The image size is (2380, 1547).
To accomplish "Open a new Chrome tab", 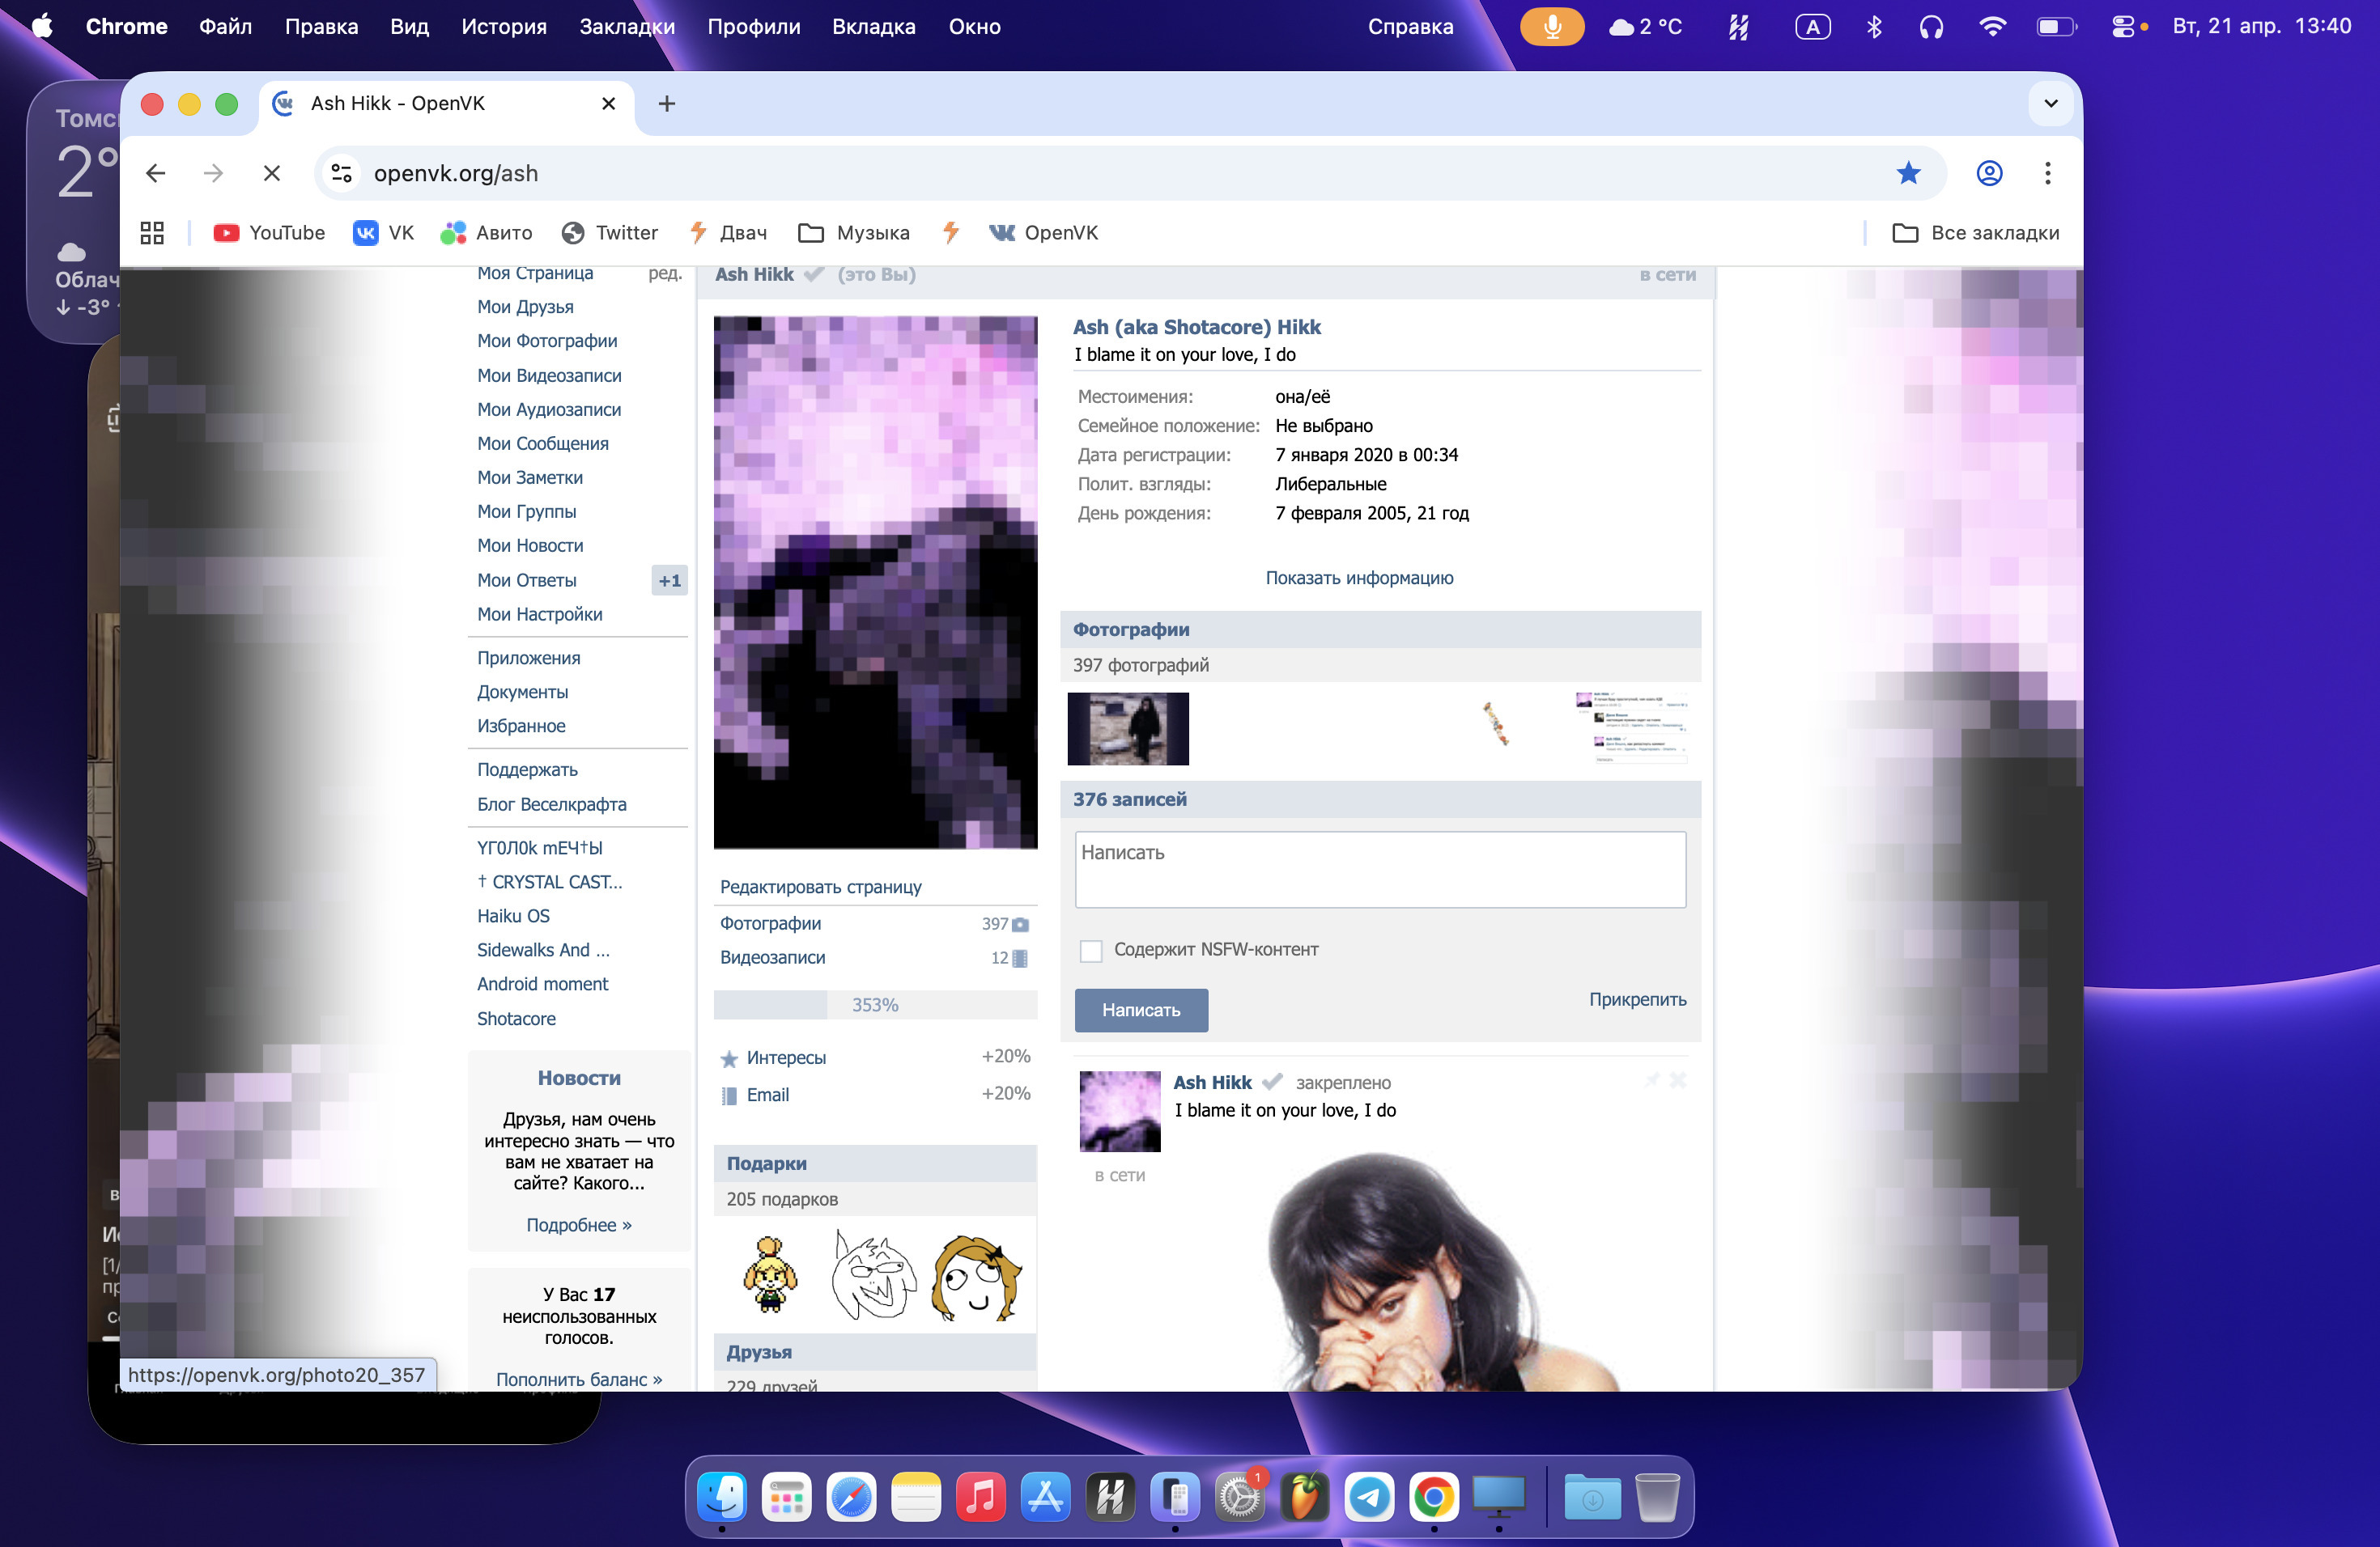I will 667,104.
